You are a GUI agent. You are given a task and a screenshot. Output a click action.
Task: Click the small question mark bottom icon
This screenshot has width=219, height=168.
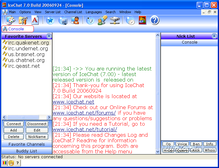click(18, 163)
